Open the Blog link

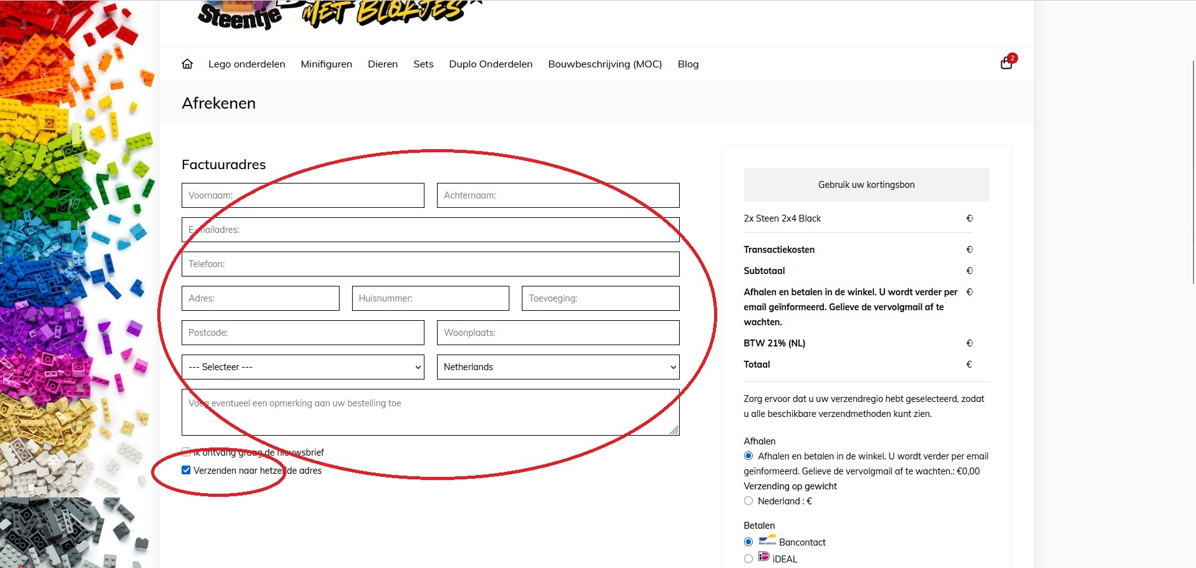688,64
